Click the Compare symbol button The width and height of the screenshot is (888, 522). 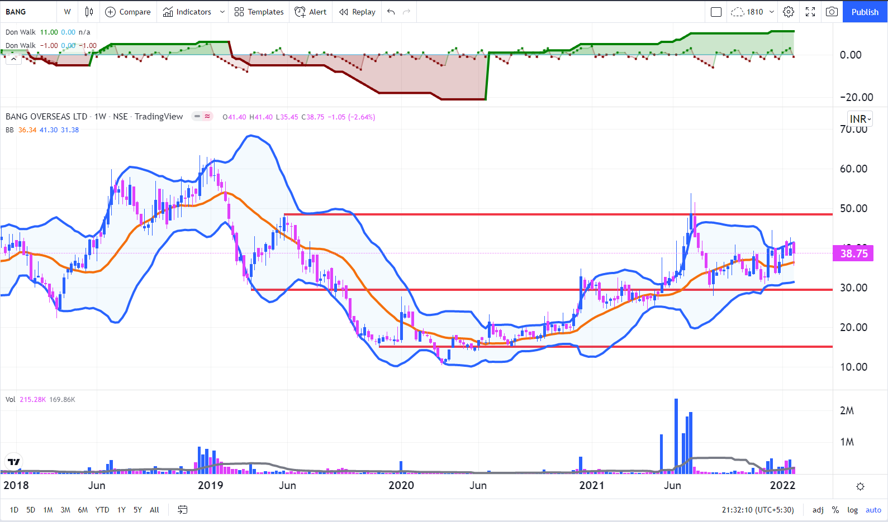click(x=128, y=12)
